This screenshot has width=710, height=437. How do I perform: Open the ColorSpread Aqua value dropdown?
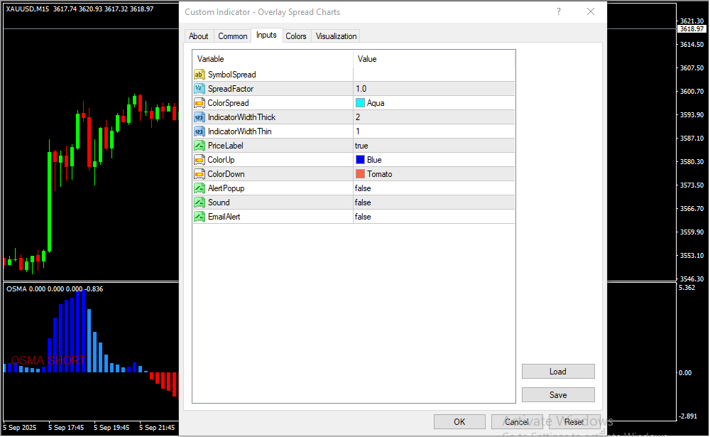click(433, 103)
